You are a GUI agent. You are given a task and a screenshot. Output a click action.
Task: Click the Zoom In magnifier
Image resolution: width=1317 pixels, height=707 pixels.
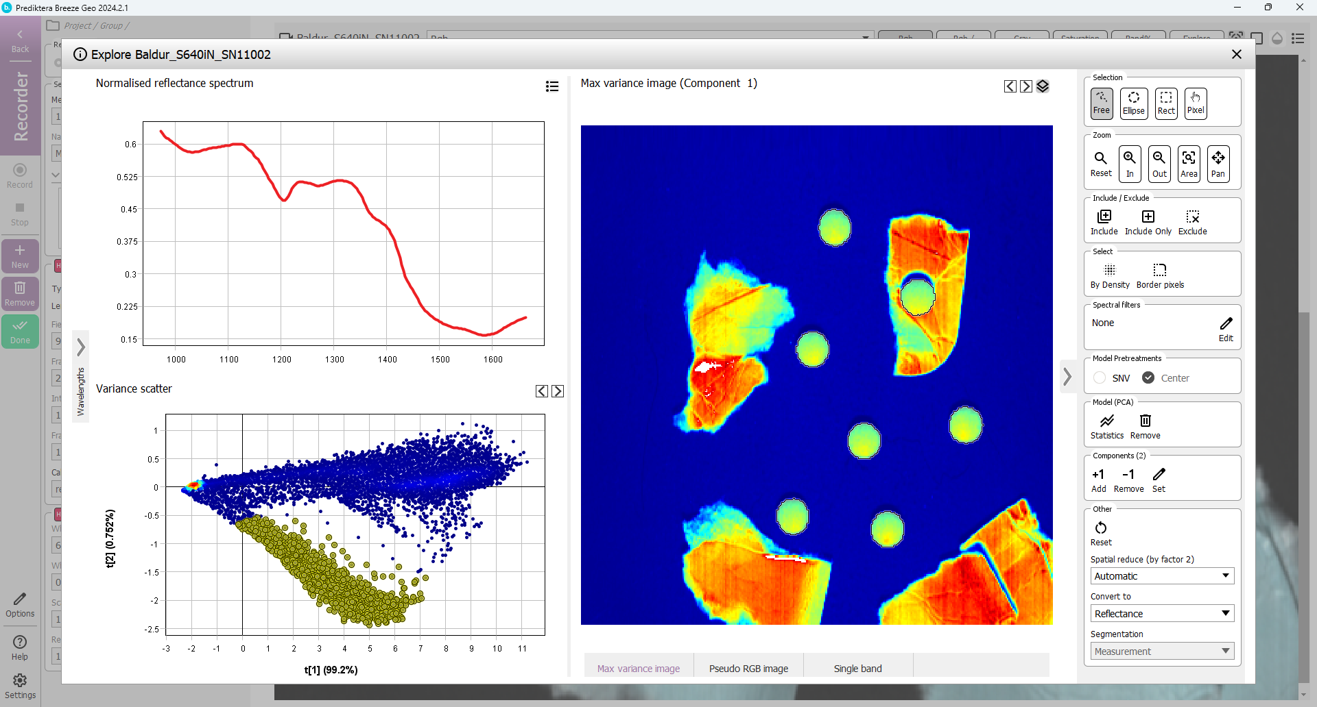(x=1129, y=164)
